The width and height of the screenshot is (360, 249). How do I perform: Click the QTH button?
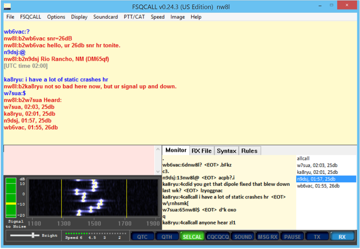coord(167,237)
